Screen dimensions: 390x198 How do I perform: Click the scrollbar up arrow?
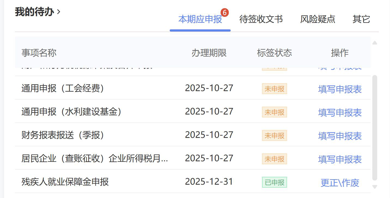coord(375,43)
